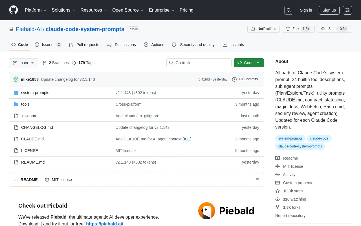Click the system-prompts folder icon

pos(16,93)
